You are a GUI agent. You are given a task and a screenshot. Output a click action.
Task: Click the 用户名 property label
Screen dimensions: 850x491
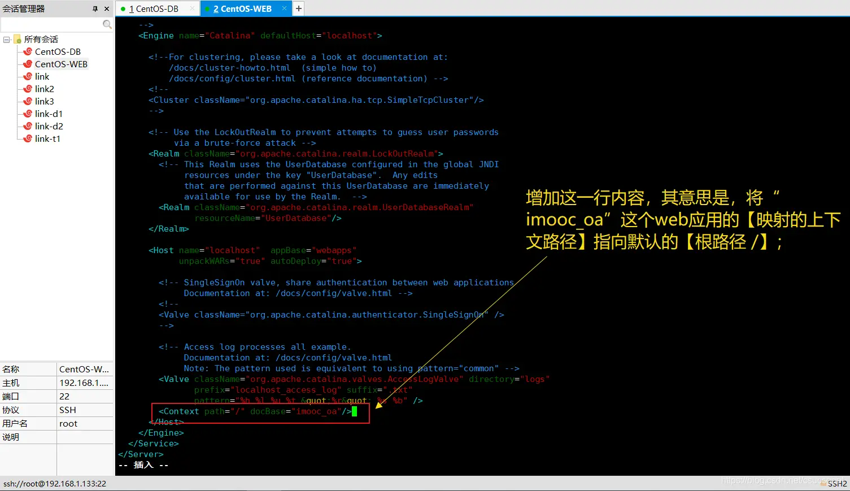15,424
